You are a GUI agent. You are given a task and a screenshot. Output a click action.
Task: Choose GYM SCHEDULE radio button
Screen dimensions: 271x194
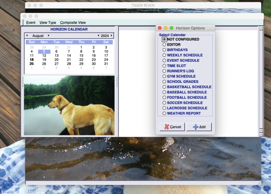click(x=165, y=76)
